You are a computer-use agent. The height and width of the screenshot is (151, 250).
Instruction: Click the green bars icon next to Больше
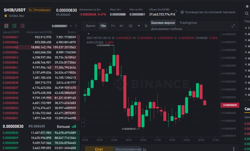click(x=74, y=126)
